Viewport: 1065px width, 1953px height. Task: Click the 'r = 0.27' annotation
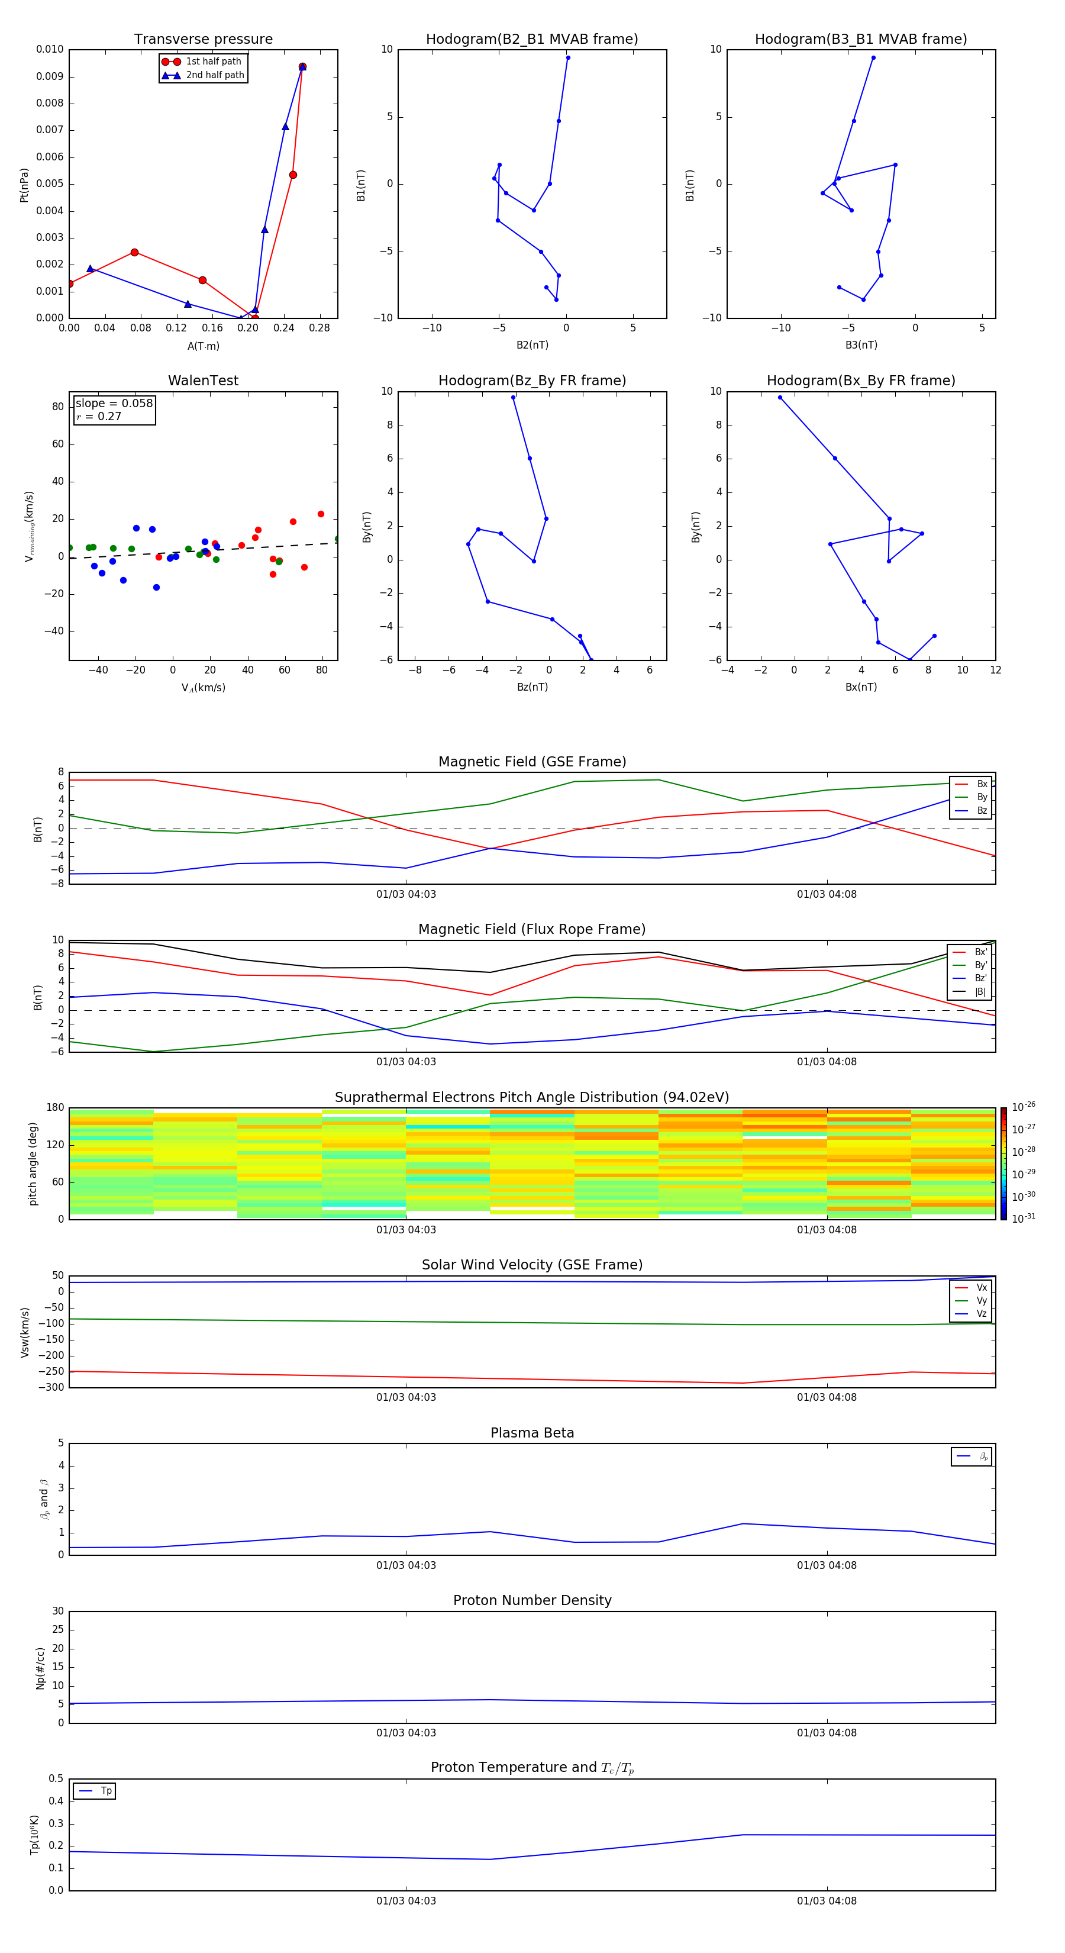[99, 416]
